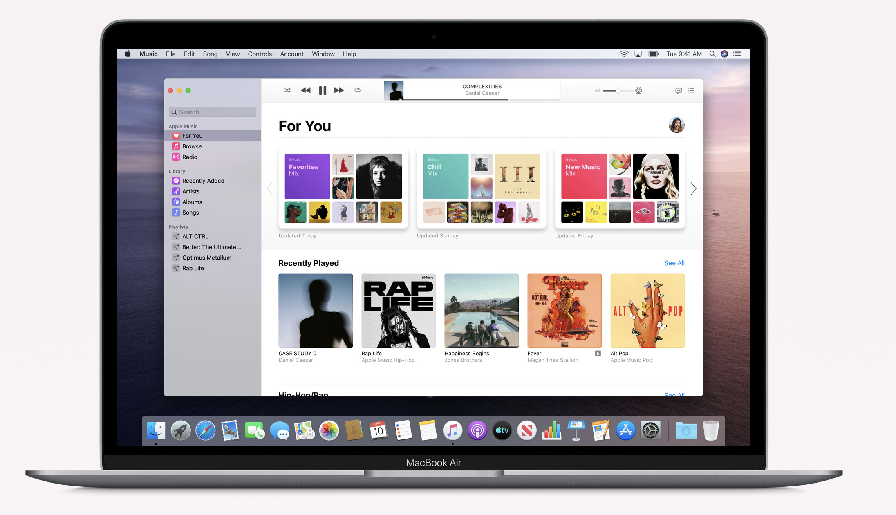Open the Apple menu

[128, 54]
